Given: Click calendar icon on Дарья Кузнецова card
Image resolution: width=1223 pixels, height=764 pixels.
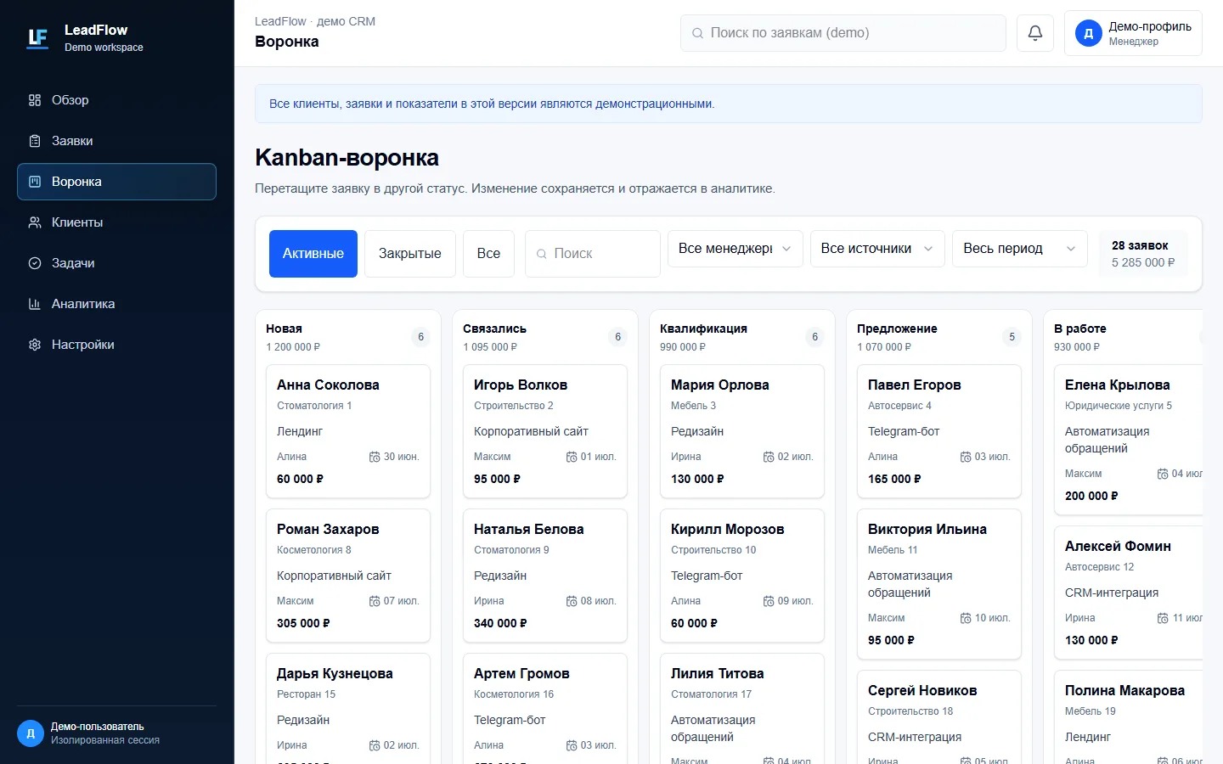Looking at the screenshot, I should point(375,745).
